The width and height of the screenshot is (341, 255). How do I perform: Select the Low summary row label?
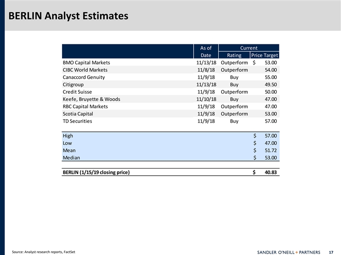click(68, 143)
